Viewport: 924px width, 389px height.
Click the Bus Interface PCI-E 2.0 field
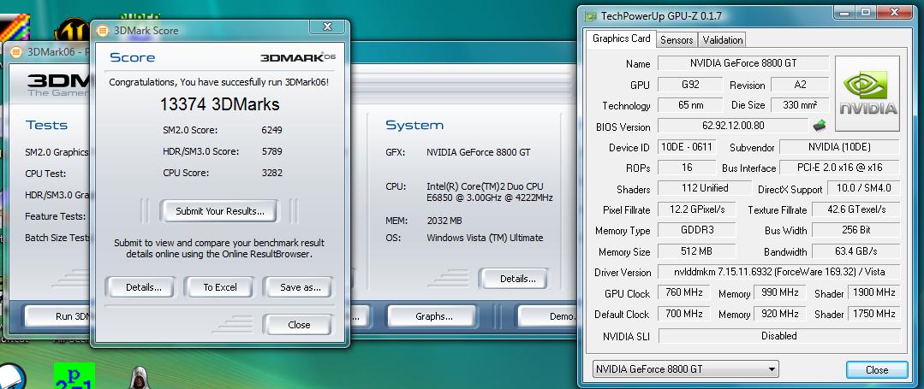coord(840,167)
